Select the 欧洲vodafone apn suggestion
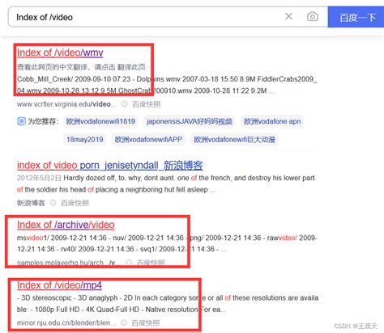 (x=272, y=121)
